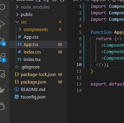
Task: Open README.md via its info icon
Action: (x=17, y=90)
